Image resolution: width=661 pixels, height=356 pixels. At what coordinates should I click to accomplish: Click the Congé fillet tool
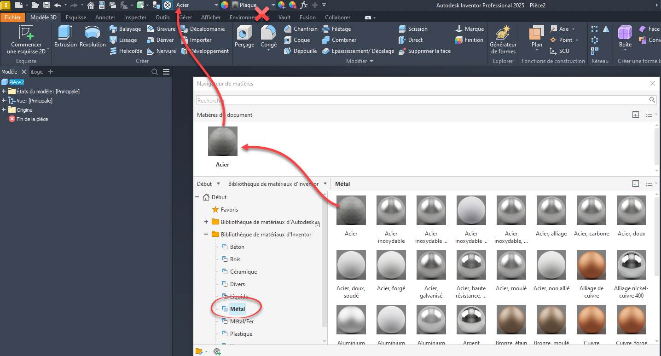268,37
